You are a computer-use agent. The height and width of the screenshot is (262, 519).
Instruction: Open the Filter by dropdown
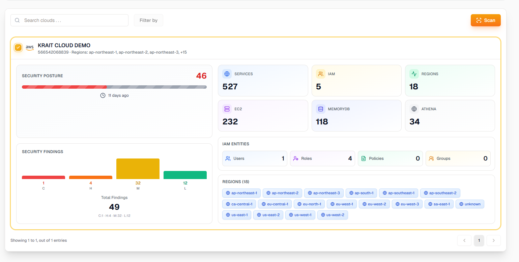coord(148,20)
